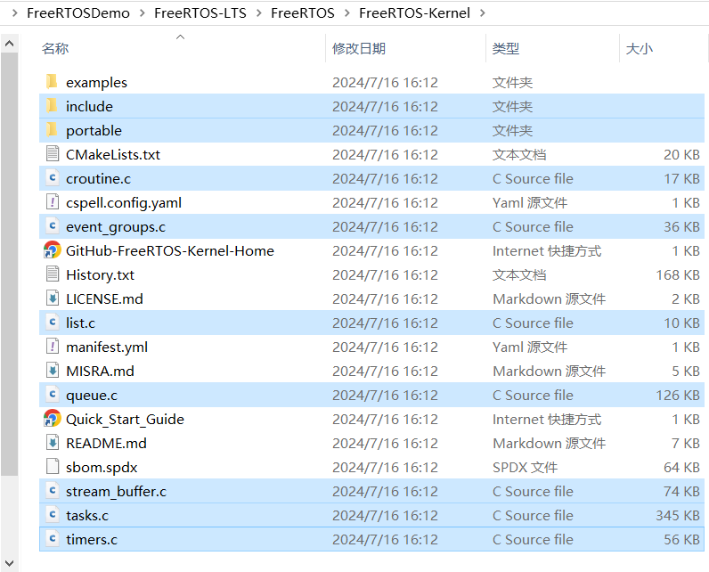The width and height of the screenshot is (709, 572).
Task: Select queue.c file name
Action: click(x=92, y=395)
